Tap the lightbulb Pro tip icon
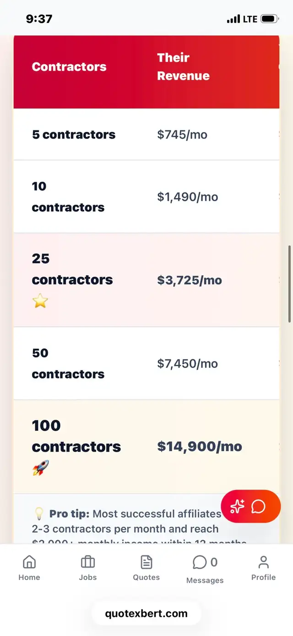The height and width of the screenshot is (636, 293). [x=39, y=513]
